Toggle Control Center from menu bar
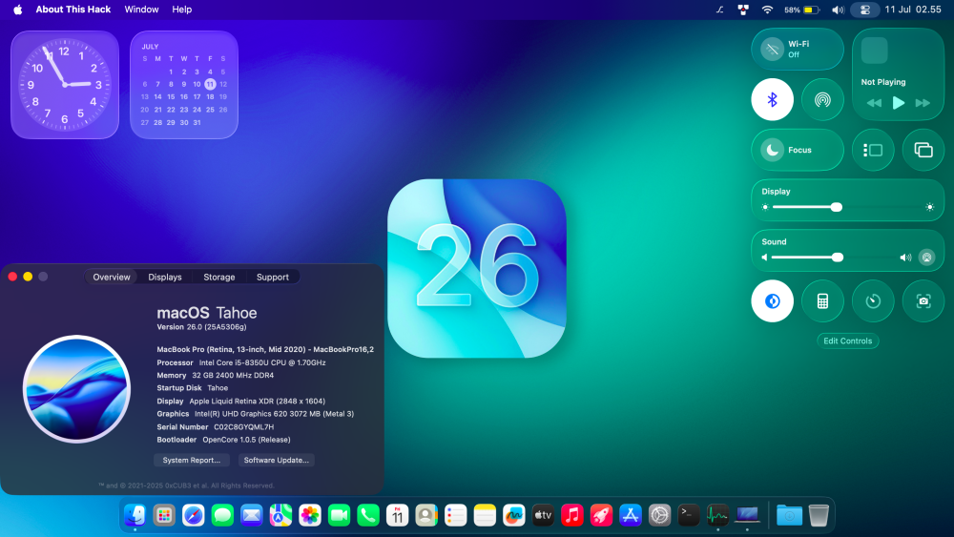This screenshot has height=537, width=954. coord(864,10)
